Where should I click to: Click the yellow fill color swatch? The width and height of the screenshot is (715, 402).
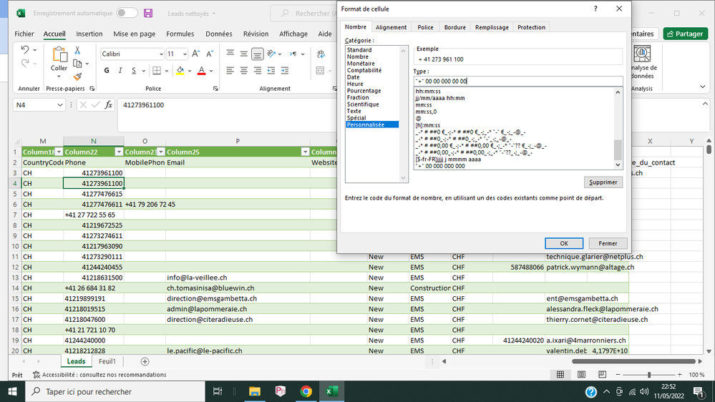tap(180, 70)
